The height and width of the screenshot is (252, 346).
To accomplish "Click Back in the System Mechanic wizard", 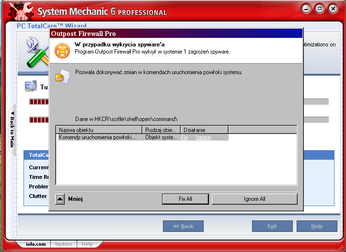I will click(183, 226).
